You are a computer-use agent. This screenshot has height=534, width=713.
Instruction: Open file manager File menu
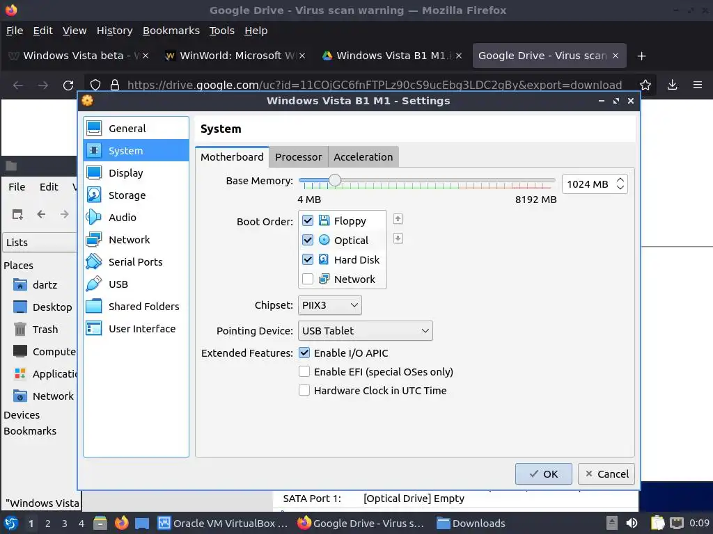17,186
